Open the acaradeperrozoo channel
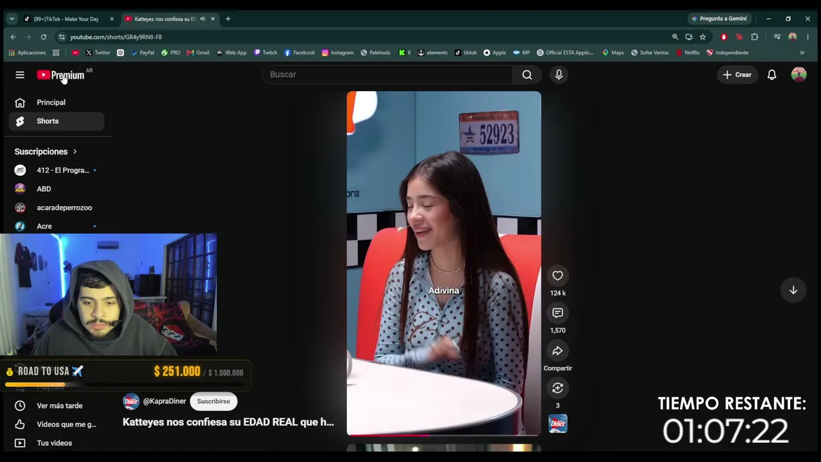The image size is (821, 462). (x=56, y=207)
